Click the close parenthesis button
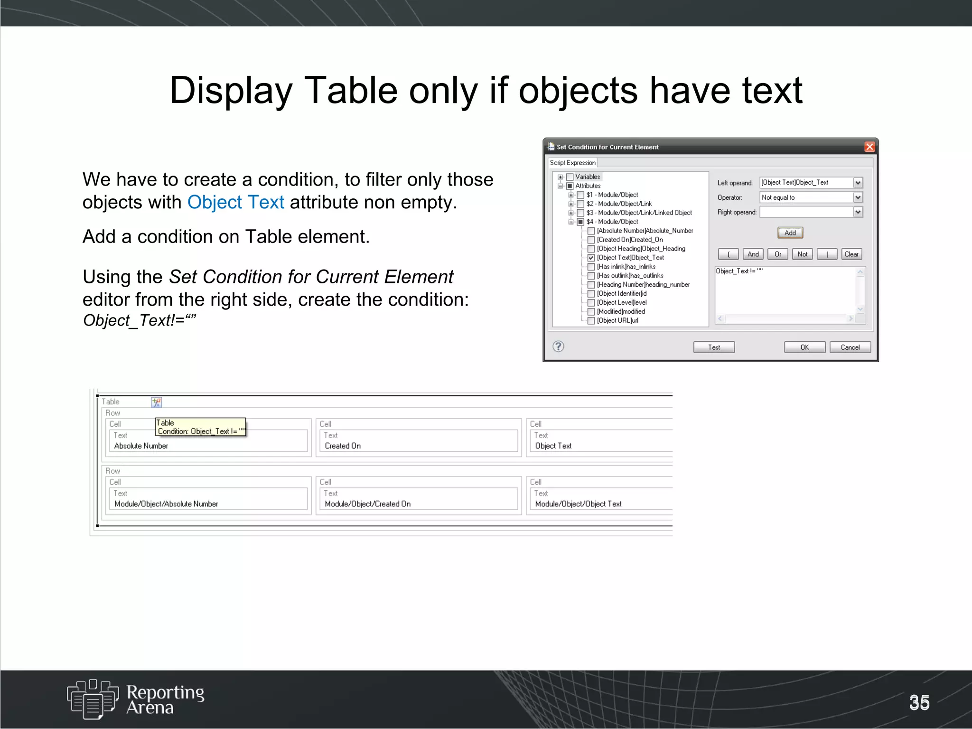Screen dimensions: 972x729 pyautogui.click(x=827, y=254)
